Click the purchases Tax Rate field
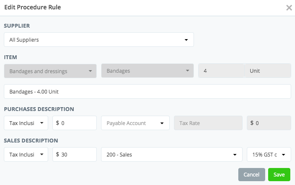This screenshot has width=295, height=185. tap(208, 123)
